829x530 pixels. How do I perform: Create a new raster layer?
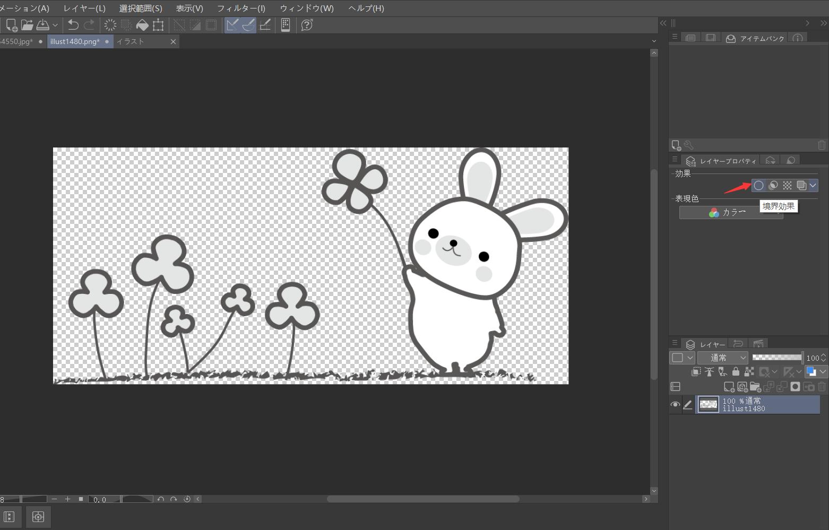(729, 387)
